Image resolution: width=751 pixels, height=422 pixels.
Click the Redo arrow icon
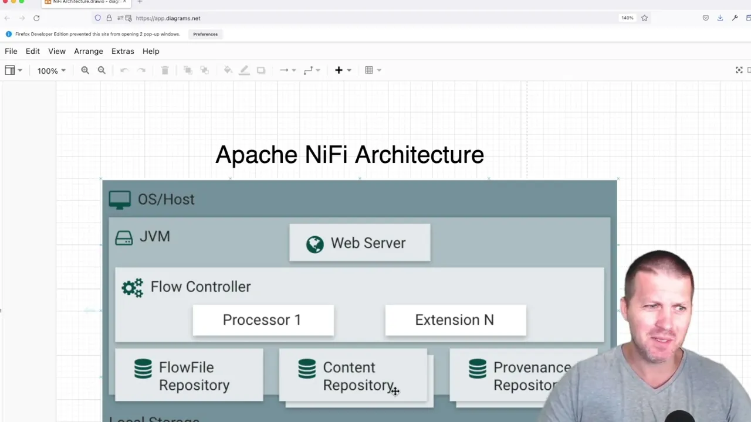click(x=141, y=70)
